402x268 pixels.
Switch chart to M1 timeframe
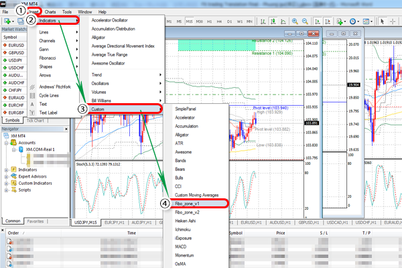[169, 21]
